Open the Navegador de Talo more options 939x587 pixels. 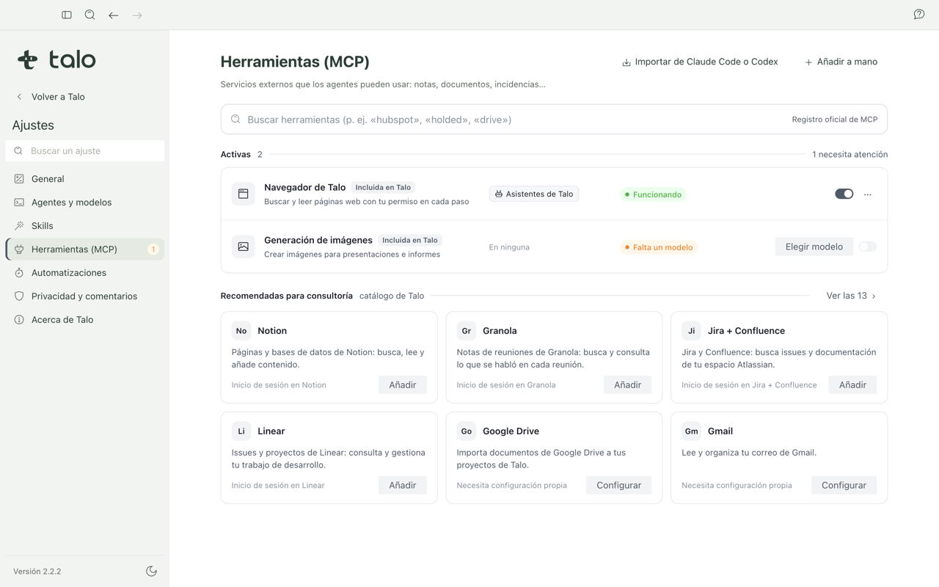coord(868,194)
